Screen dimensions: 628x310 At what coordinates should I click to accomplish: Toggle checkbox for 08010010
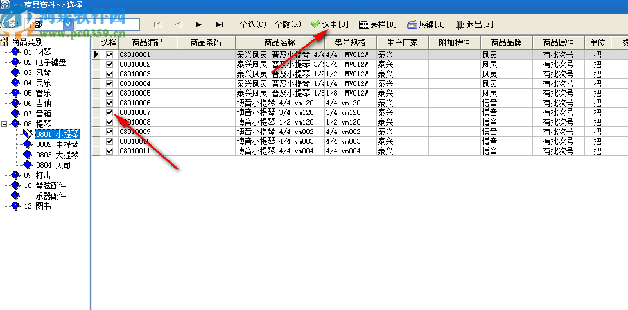point(109,141)
